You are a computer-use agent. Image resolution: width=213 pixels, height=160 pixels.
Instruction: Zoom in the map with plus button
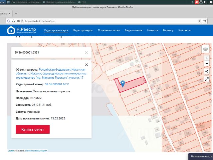207,58
